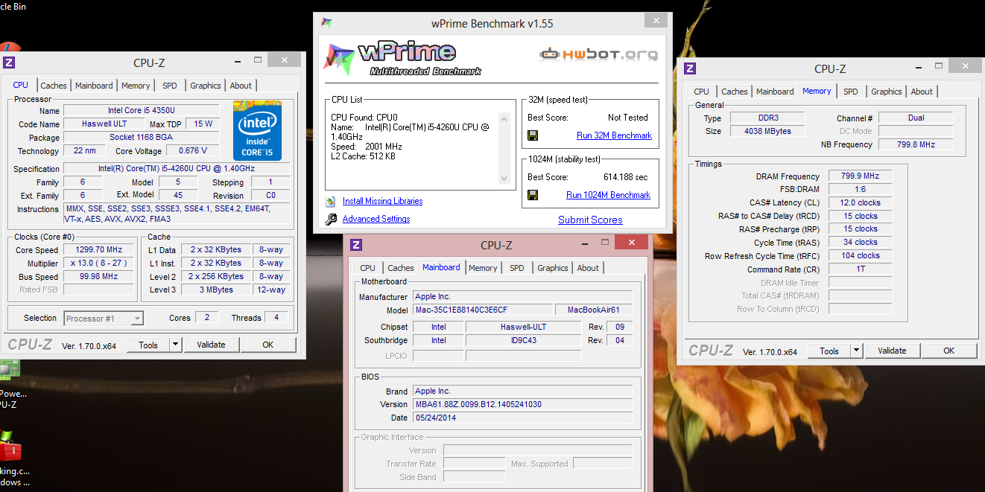Select Graphics tab in left CPU-Z window
Image resolution: width=985 pixels, height=492 pixels.
206,86
